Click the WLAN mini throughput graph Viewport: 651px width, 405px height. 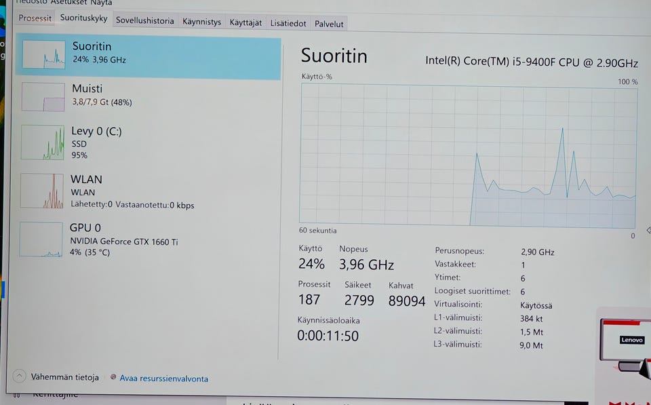[x=42, y=191]
